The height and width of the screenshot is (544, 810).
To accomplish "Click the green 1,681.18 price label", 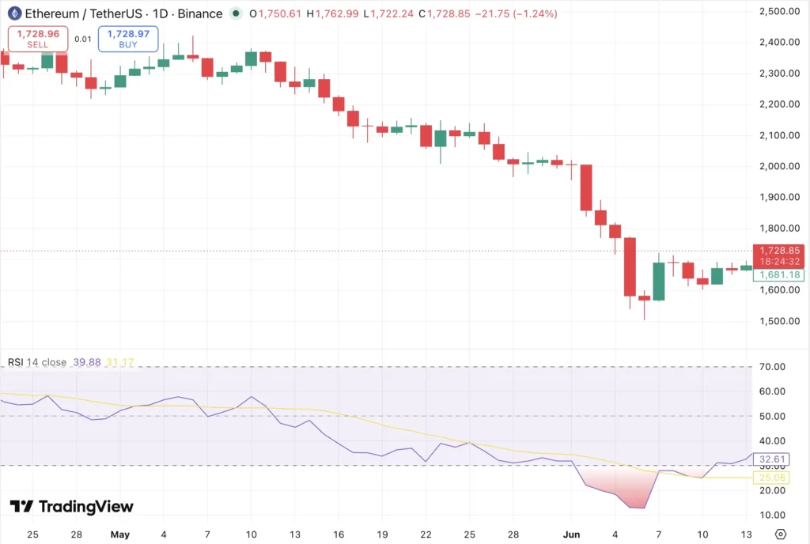I will (778, 274).
